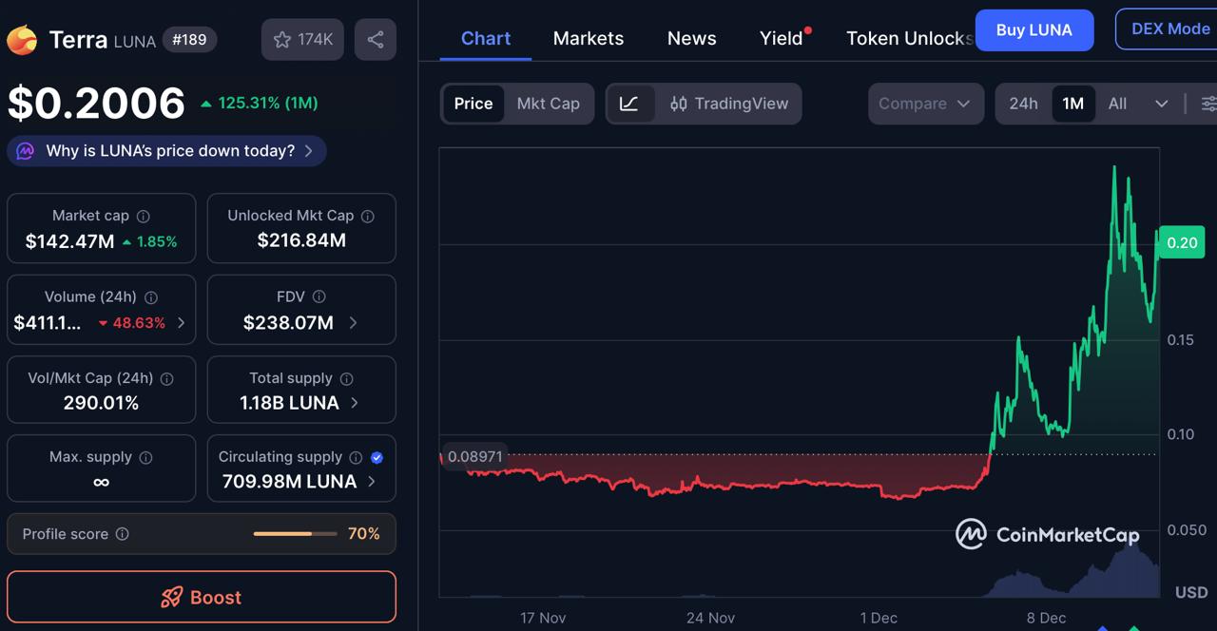Open the News tab
1217x631 pixels.
pos(691,38)
